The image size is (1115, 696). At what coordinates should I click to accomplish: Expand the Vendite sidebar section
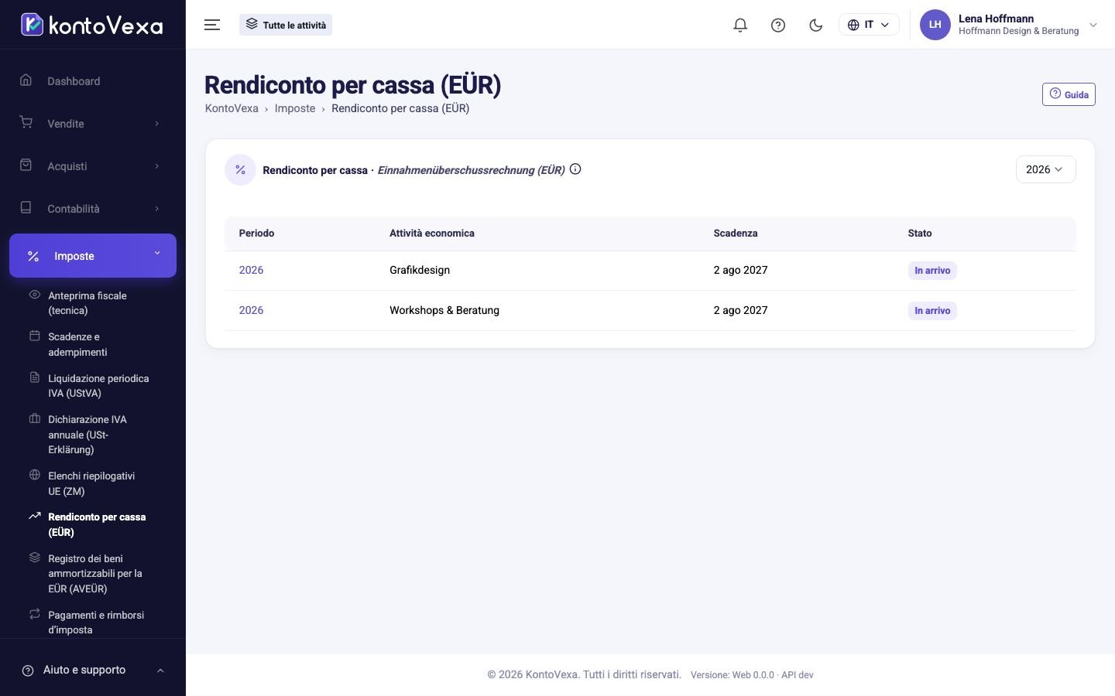click(x=93, y=124)
